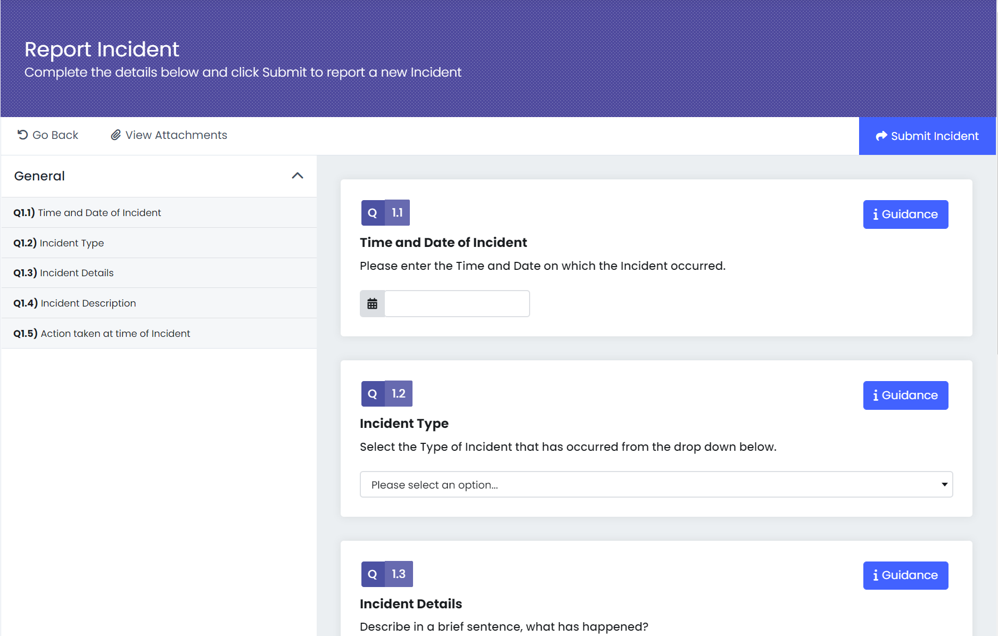Viewport: 998px width, 636px height.
Task: Click the "Complete the details below" subtitle
Action: click(243, 72)
